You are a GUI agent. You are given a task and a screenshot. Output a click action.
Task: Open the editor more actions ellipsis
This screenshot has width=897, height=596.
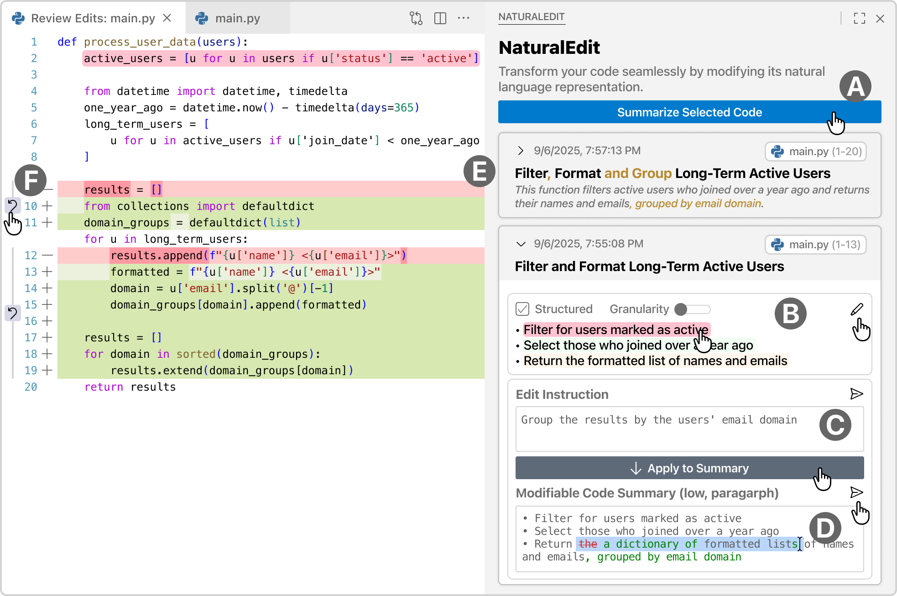(464, 18)
